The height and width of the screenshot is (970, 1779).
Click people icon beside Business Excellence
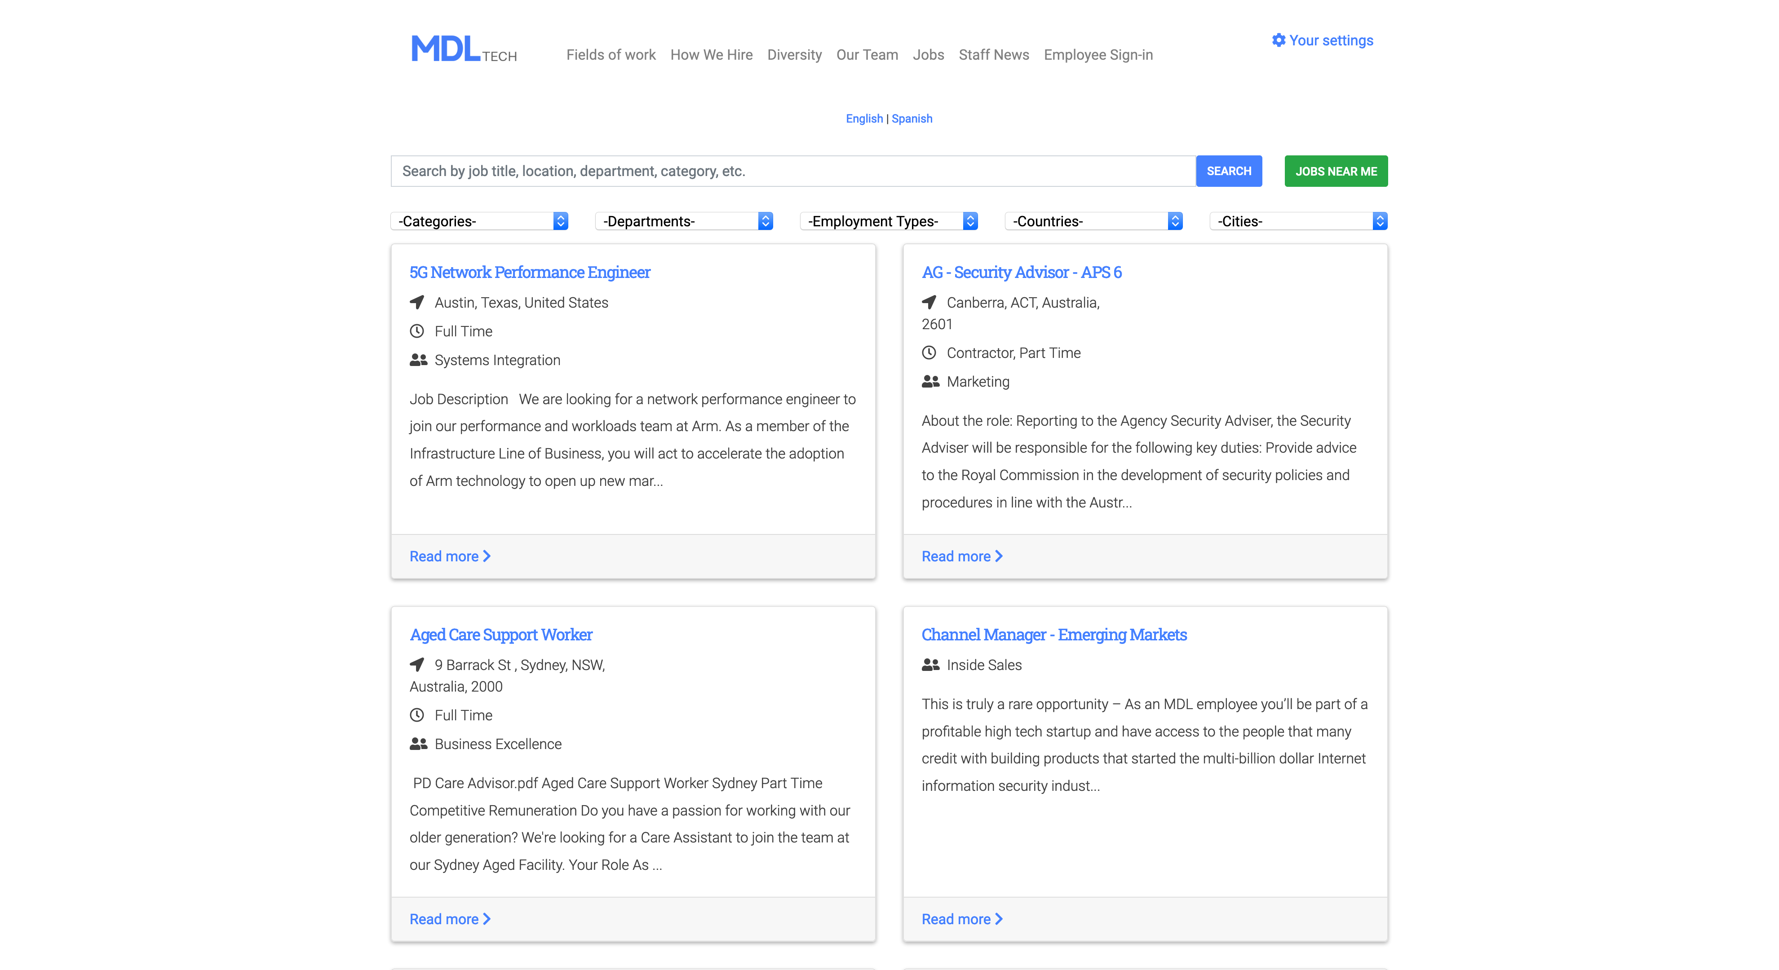point(418,744)
